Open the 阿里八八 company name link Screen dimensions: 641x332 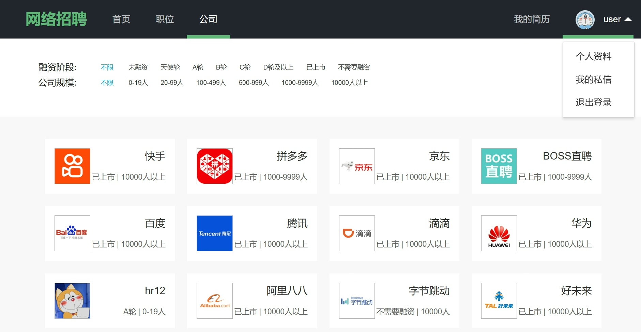[x=287, y=291]
